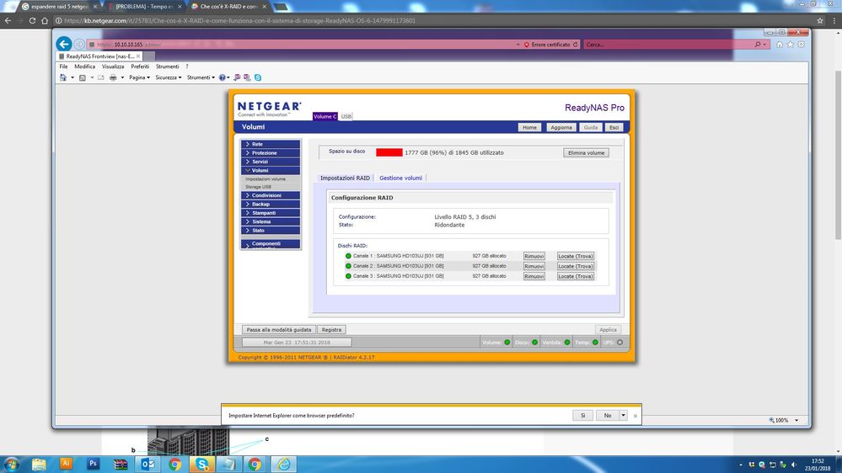This screenshot has width=842, height=473.
Task: Open the File menu in IE
Action: click(x=63, y=66)
